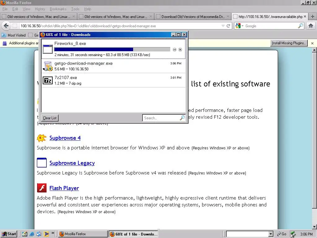Screen dimensions: 317x238
Task: Select the getgo-download-manager.exe file icon
Action: (x=48, y=66)
